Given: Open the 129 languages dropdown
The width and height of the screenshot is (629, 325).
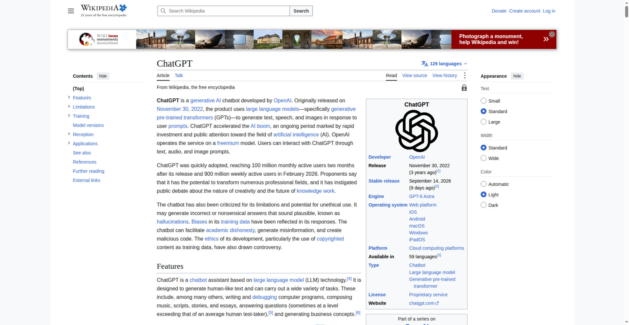Looking at the screenshot, I should 444,64.
